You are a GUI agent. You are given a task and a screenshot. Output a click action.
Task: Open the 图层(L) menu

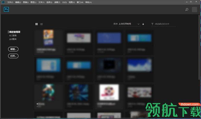tap(33, 2)
